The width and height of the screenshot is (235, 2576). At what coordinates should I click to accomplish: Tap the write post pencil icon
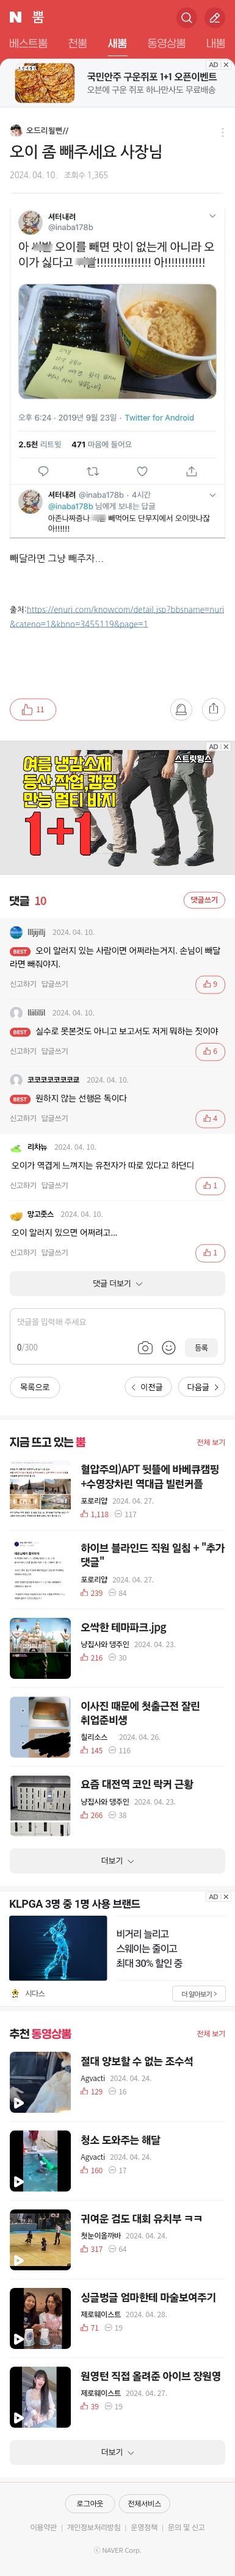pos(214,18)
